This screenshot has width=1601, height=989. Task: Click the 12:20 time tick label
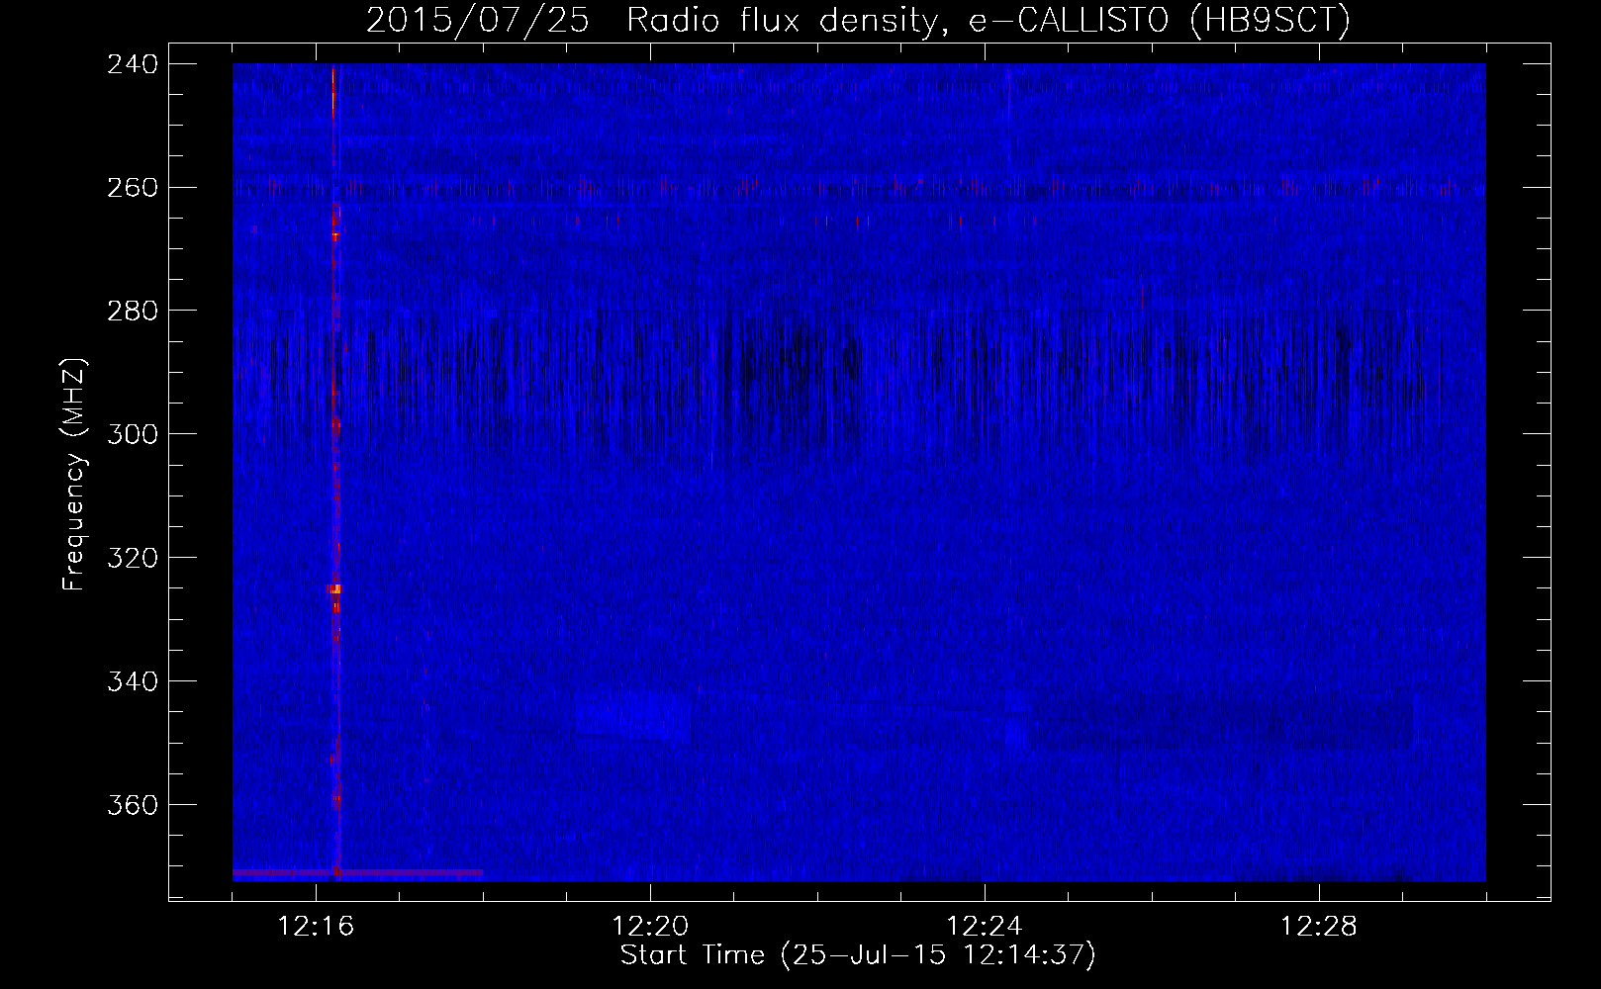pyautogui.click(x=651, y=927)
